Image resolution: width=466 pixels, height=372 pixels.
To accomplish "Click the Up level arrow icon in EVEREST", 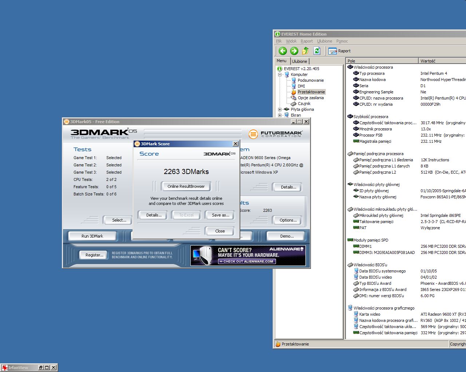I will [305, 51].
